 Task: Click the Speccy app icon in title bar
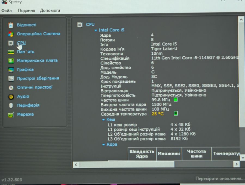(4, 2)
